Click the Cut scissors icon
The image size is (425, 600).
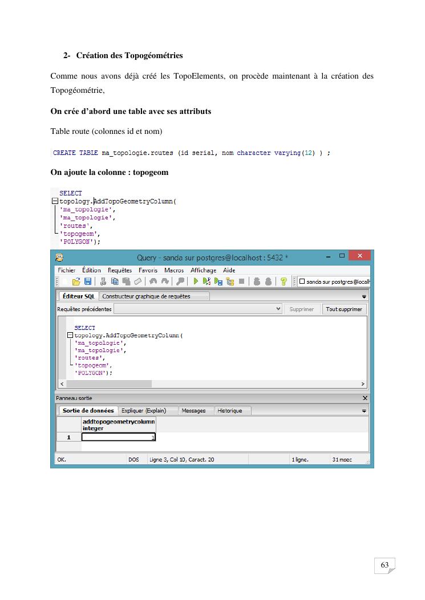[x=103, y=281]
